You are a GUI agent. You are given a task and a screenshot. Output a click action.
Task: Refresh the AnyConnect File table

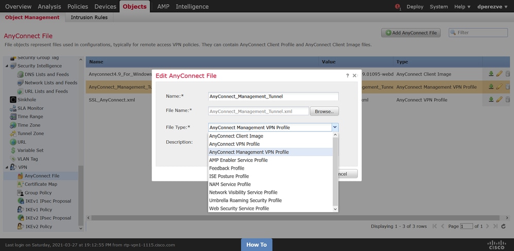pyautogui.click(x=504, y=226)
